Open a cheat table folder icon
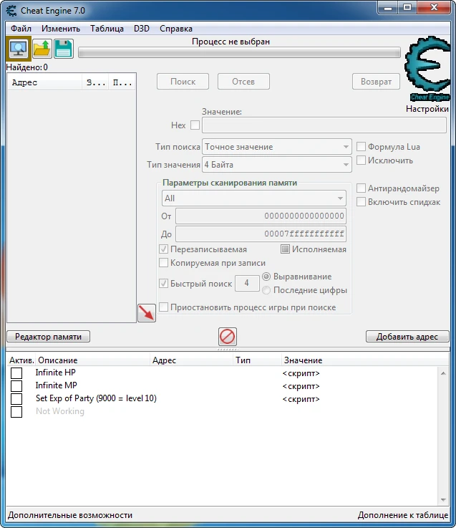The image size is (456, 528). [42, 49]
